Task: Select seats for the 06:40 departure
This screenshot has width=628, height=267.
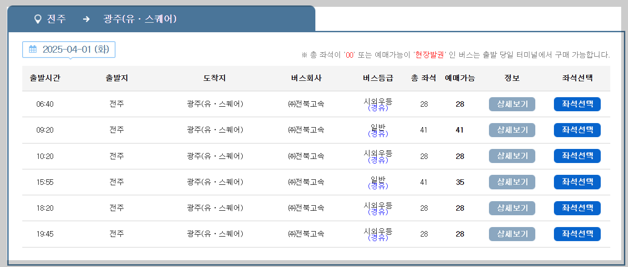Action: (577, 104)
